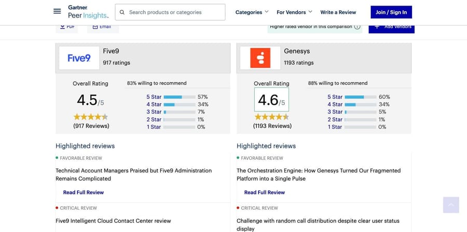467x232 pixels.
Task: Click Five9 917 ratings text
Action: pyautogui.click(x=116, y=63)
